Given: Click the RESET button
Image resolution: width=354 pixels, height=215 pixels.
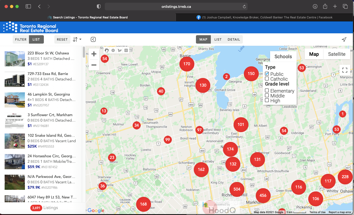Looking at the screenshot, I should (62, 40).
